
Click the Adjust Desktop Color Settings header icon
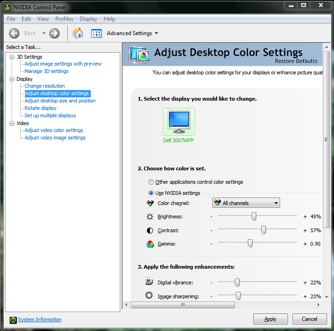tap(138, 55)
